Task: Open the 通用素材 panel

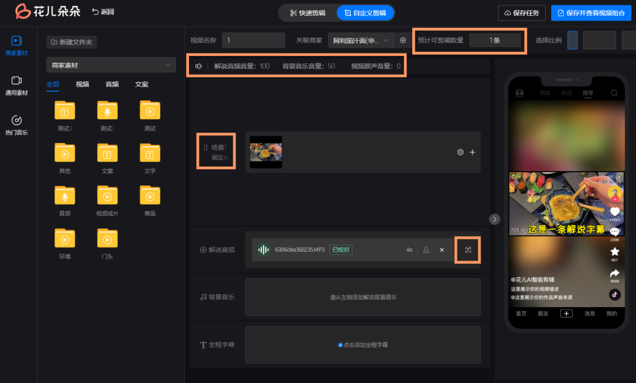Action: tap(16, 85)
